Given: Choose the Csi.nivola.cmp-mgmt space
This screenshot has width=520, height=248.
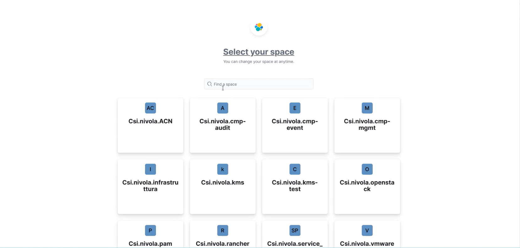Looking at the screenshot, I should click(x=367, y=125).
